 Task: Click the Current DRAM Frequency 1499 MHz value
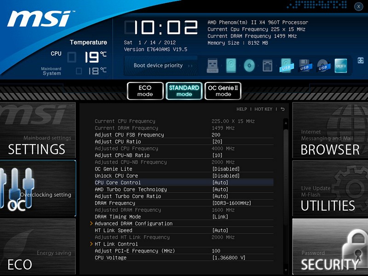223,128
